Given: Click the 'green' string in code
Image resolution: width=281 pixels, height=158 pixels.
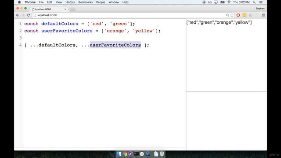Looking at the screenshot, I should coord(119,24).
